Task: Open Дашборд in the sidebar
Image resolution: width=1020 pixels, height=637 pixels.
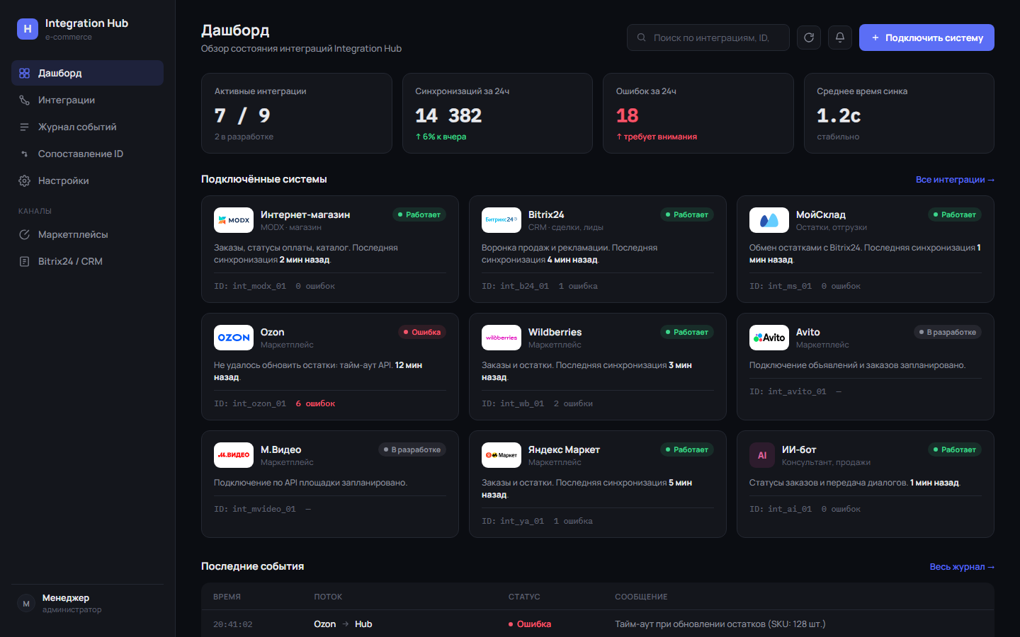Action: 87,73
